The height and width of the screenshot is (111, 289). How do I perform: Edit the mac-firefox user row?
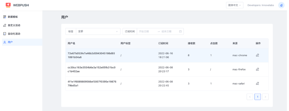pyautogui.click(x=257, y=69)
